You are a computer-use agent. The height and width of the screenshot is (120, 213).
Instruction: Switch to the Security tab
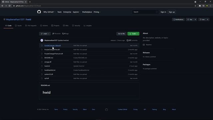coord(76,26)
